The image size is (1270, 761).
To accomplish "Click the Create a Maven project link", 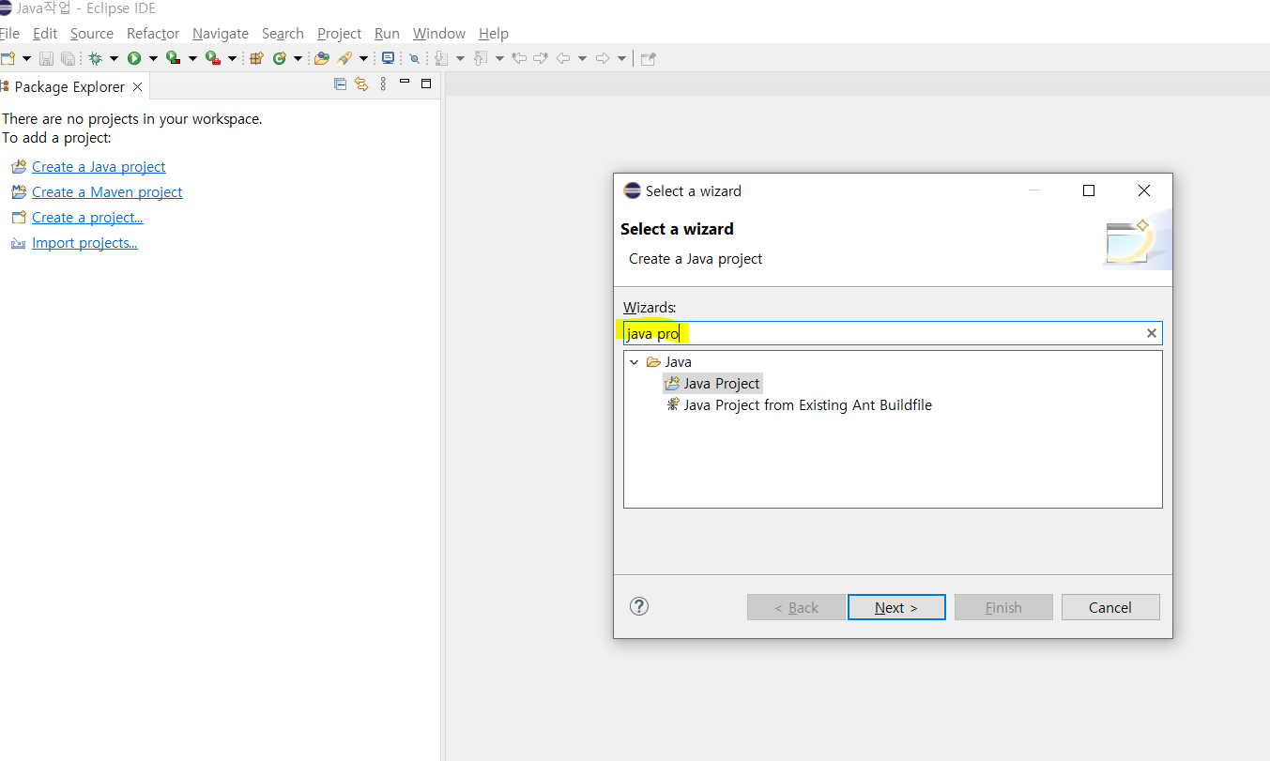I will [x=107, y=192].
